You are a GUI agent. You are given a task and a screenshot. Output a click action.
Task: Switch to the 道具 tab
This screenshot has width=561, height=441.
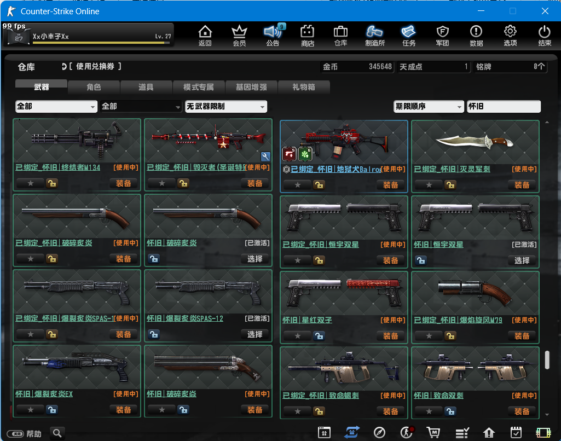click(146, 87)
